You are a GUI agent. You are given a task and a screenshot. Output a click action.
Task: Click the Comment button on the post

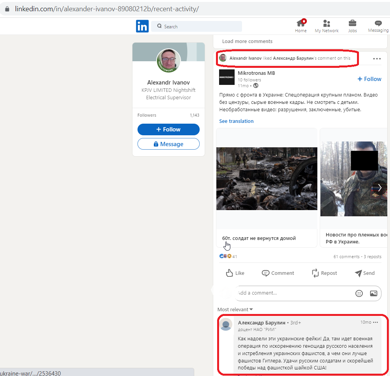point(278,273)
